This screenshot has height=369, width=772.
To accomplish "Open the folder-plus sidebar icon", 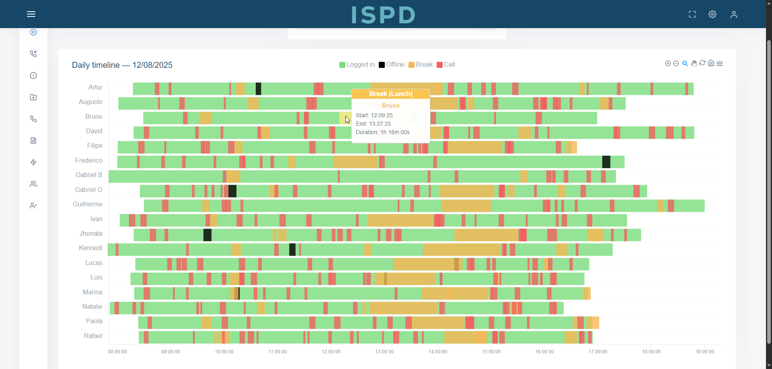I will [x=33, y=97].
